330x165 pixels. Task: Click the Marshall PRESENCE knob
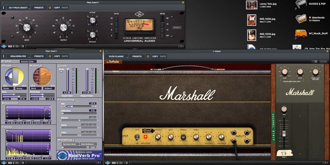coord(158,136)
